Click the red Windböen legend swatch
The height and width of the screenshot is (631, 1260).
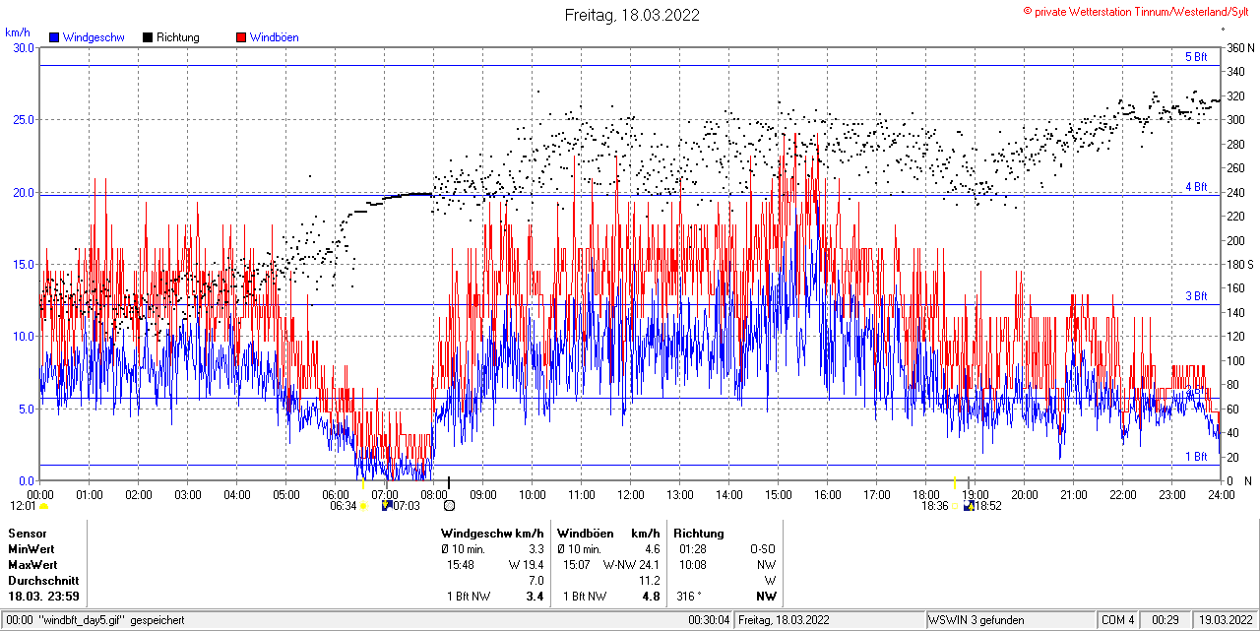[x=241, y=37]
